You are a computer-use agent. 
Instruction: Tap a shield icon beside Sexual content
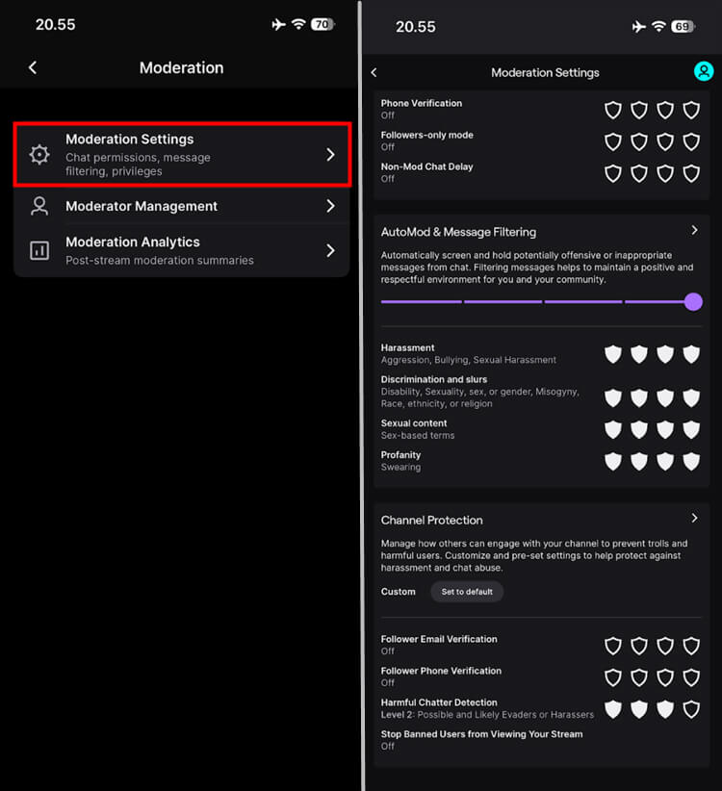(x=613, y=429)
